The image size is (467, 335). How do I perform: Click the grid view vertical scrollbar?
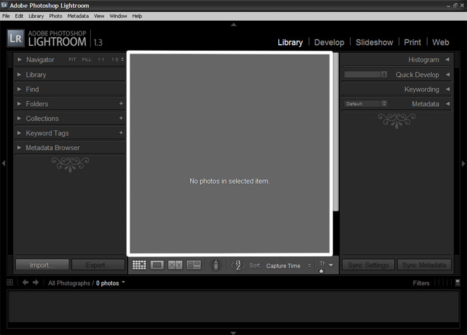pyautogui.click(x=336, y=132)
